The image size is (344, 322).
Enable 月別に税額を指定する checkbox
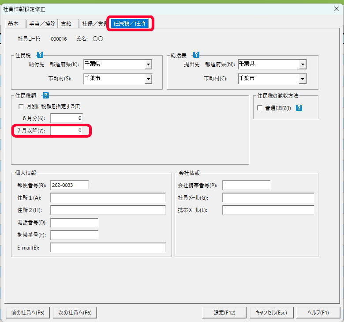coord(21,106)
